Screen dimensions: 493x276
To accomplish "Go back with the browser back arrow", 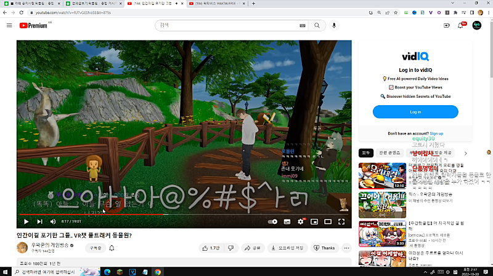I will click(5, 12).
